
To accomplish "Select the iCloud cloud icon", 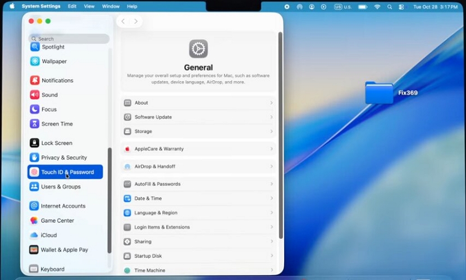I will click(x=34, y=235).
